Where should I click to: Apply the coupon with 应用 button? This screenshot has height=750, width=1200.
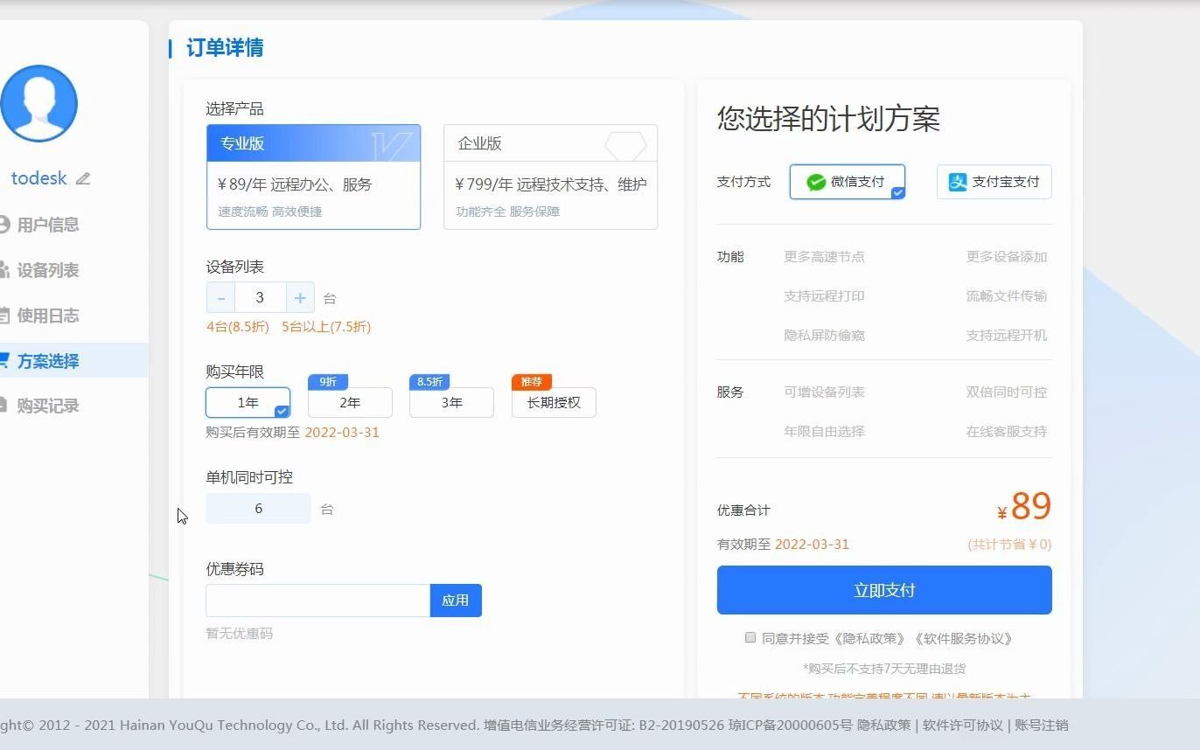pos(456,601)
